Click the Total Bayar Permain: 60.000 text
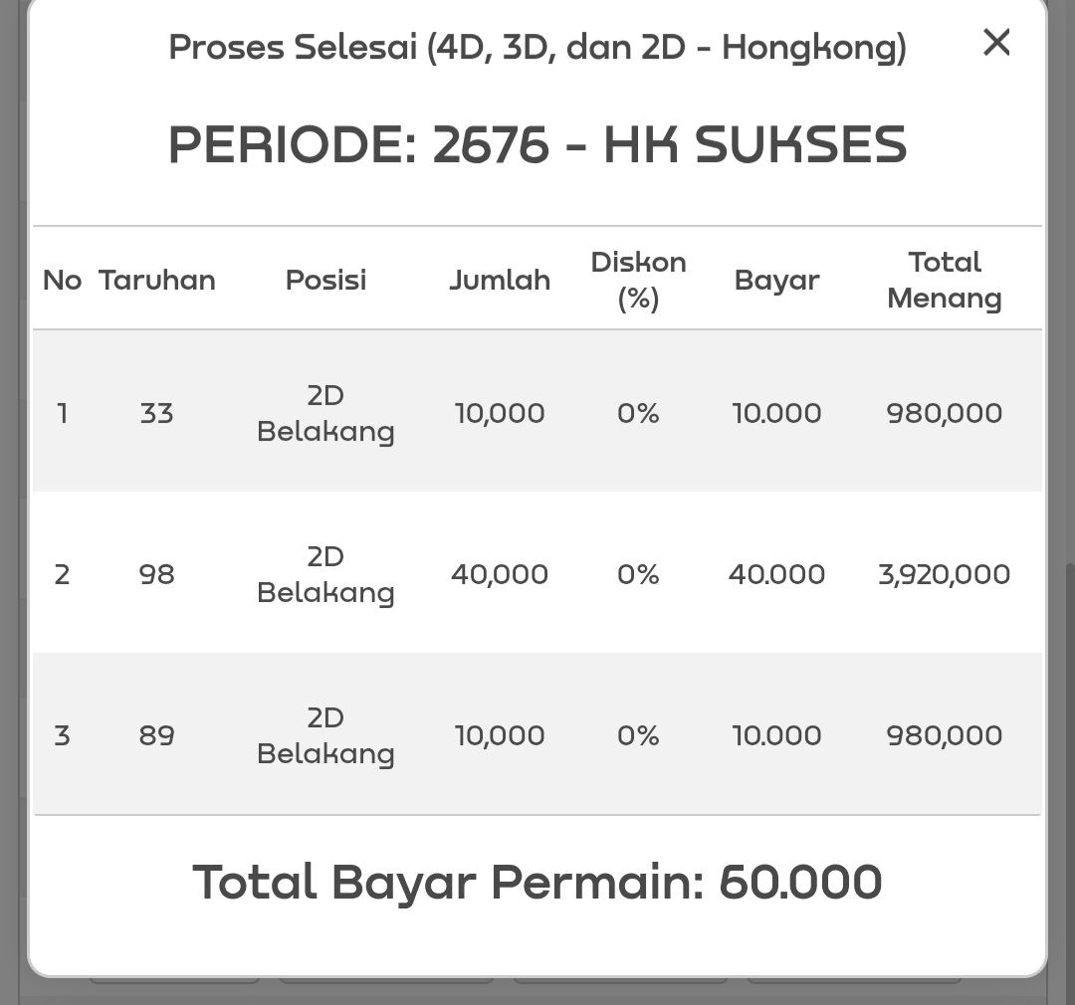Image resolution: width=1075 pixels, height=1005 pixels. pos(537,883)
